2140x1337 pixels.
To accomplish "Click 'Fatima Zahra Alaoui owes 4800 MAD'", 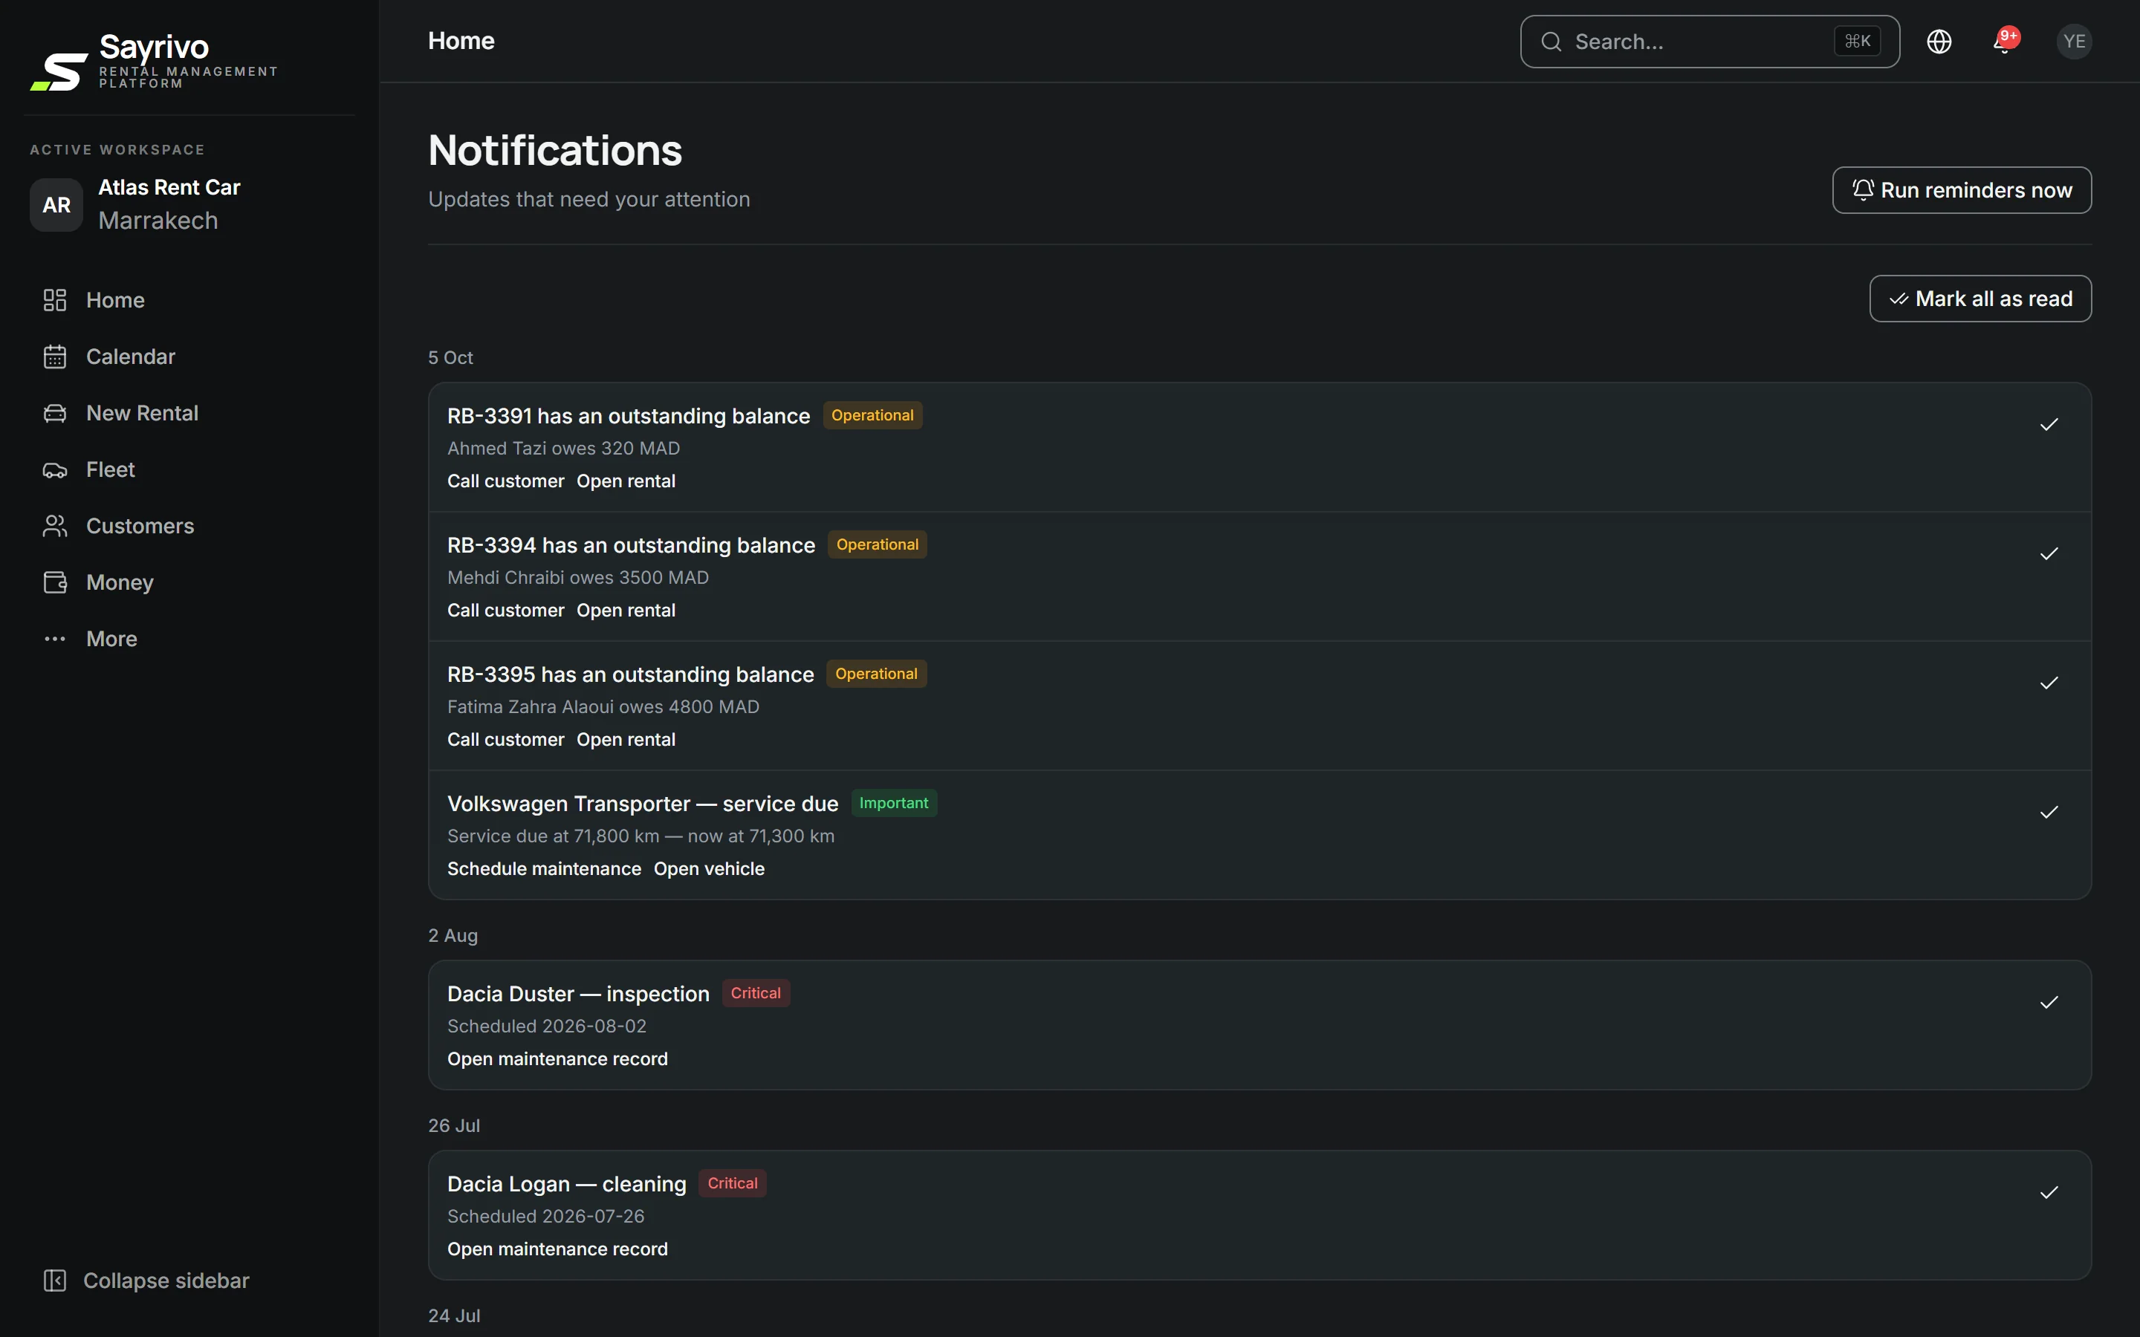I will 603,706.
